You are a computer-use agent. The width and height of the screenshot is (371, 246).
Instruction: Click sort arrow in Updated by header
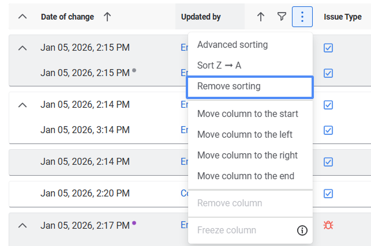click(261, 17)
